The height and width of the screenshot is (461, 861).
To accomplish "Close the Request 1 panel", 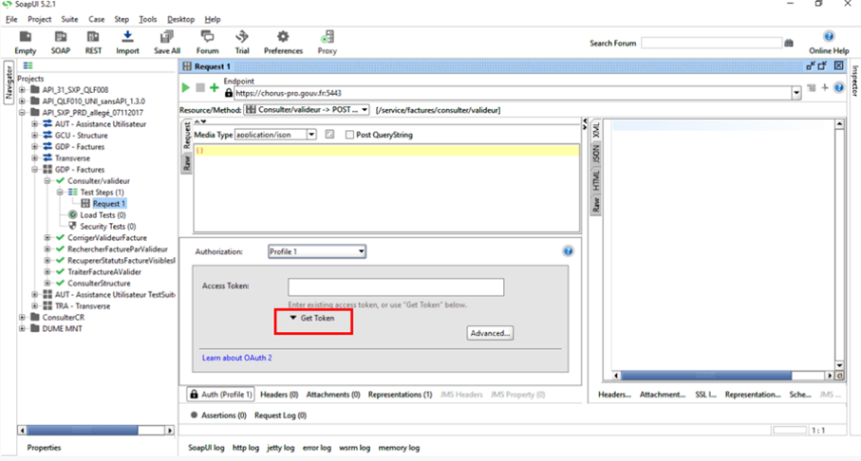I will (839, 65).
